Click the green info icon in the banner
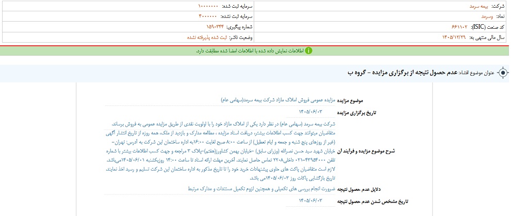The image size is (511, 216). [x=308, y=51]
